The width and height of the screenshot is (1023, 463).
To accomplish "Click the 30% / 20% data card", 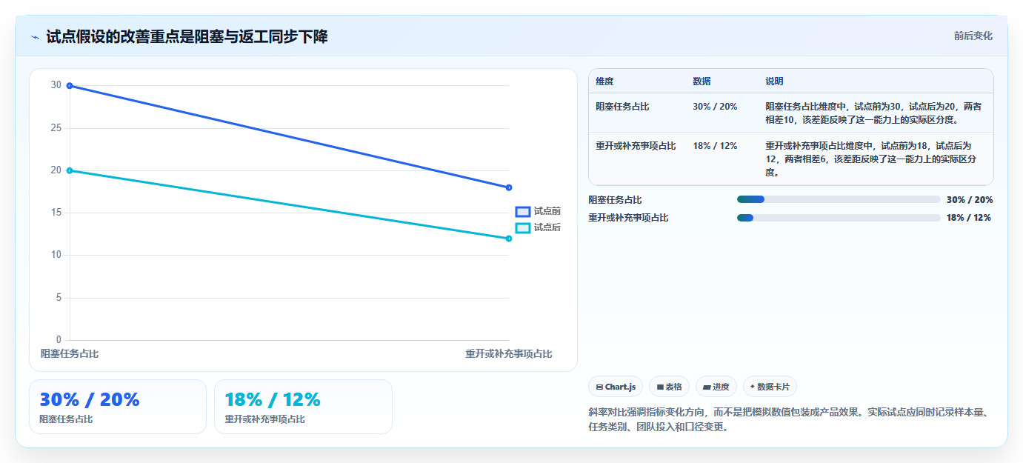I will click(x=118, y=407).
